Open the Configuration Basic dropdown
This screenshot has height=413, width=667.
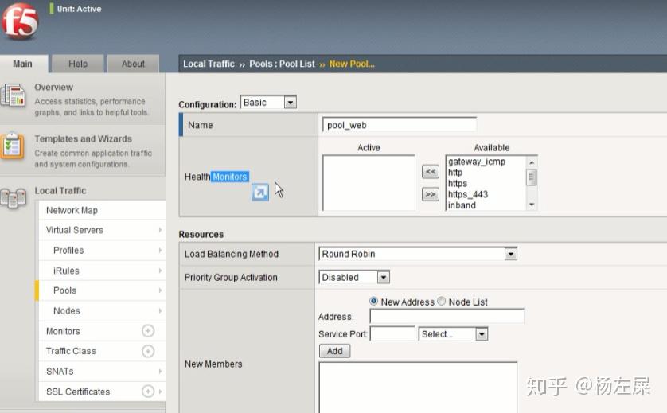pyautogui.click(x=268, y=103)
